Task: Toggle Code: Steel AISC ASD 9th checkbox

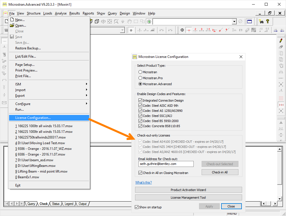Action: pos(140,106)
